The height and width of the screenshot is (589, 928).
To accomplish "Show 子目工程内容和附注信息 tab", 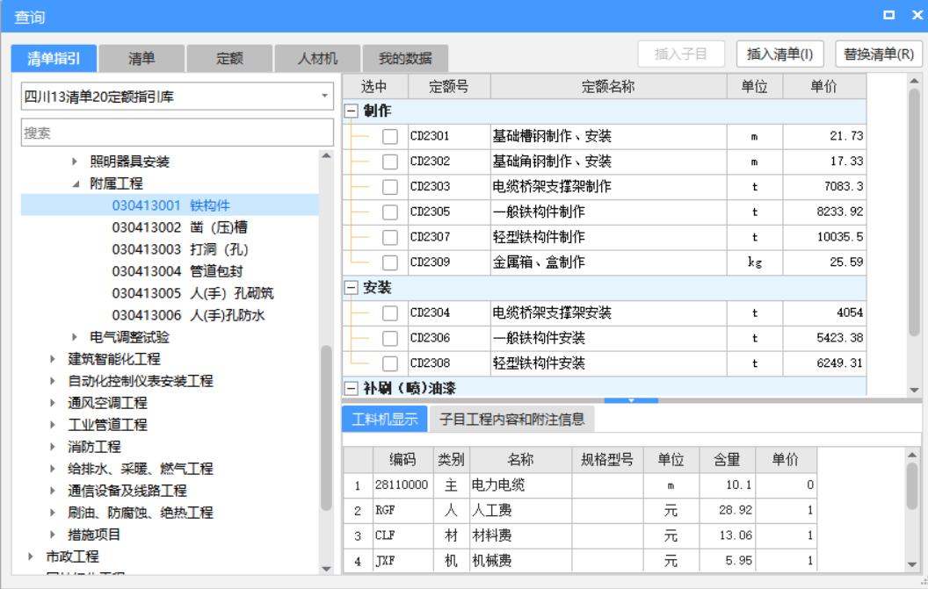I will [512, 420].
